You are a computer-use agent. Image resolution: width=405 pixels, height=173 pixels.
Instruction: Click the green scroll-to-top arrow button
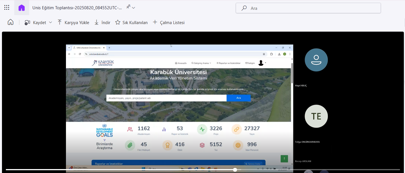click(284, 158)
